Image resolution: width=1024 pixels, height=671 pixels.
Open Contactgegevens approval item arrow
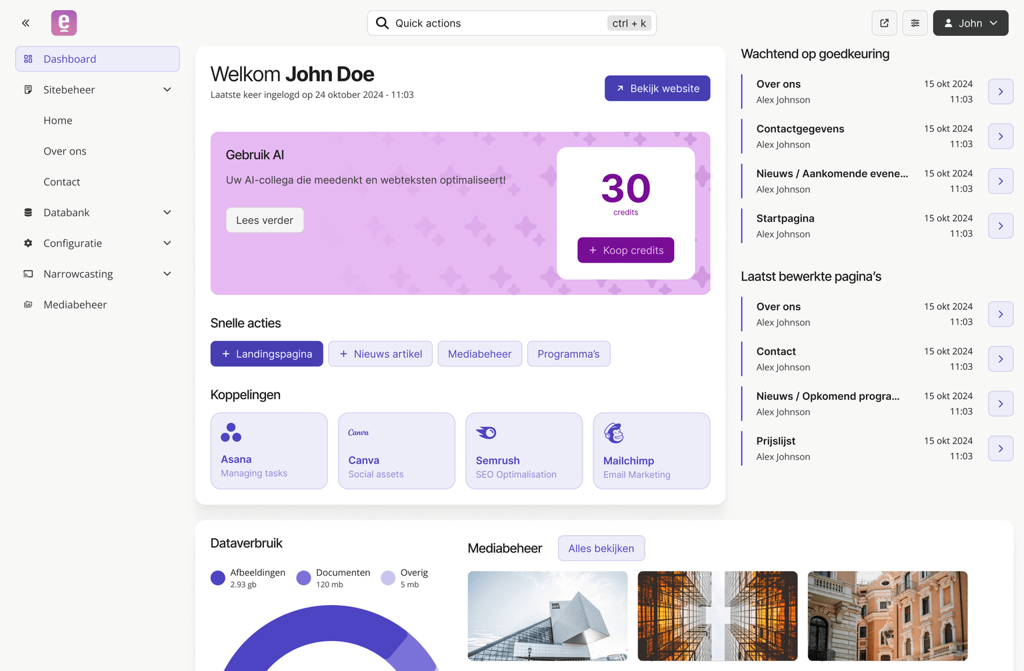click(1000, 137)
